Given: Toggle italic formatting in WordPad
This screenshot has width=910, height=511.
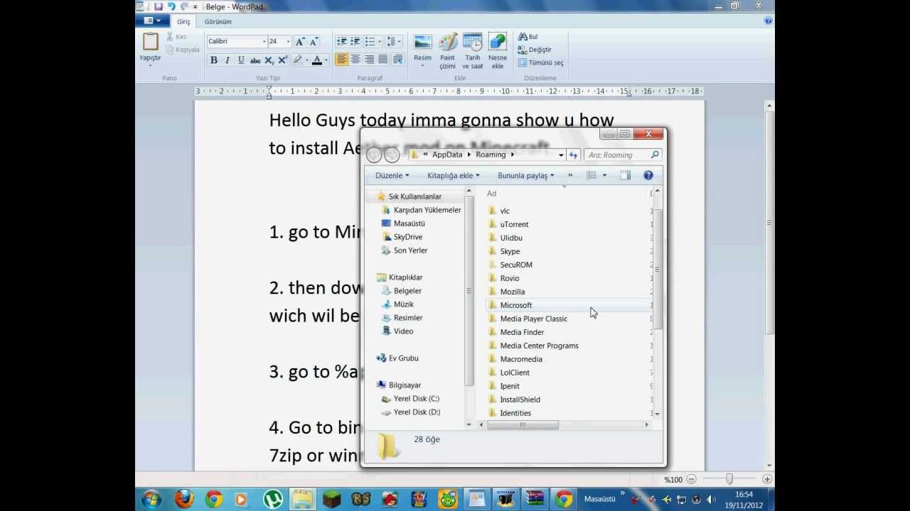Looking at the screenshot, I should coord(227,60).
